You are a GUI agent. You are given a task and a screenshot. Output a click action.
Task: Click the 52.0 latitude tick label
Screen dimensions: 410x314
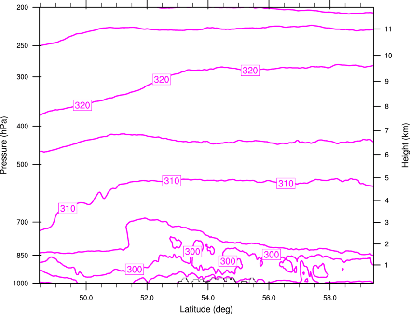tap(147, 298)
